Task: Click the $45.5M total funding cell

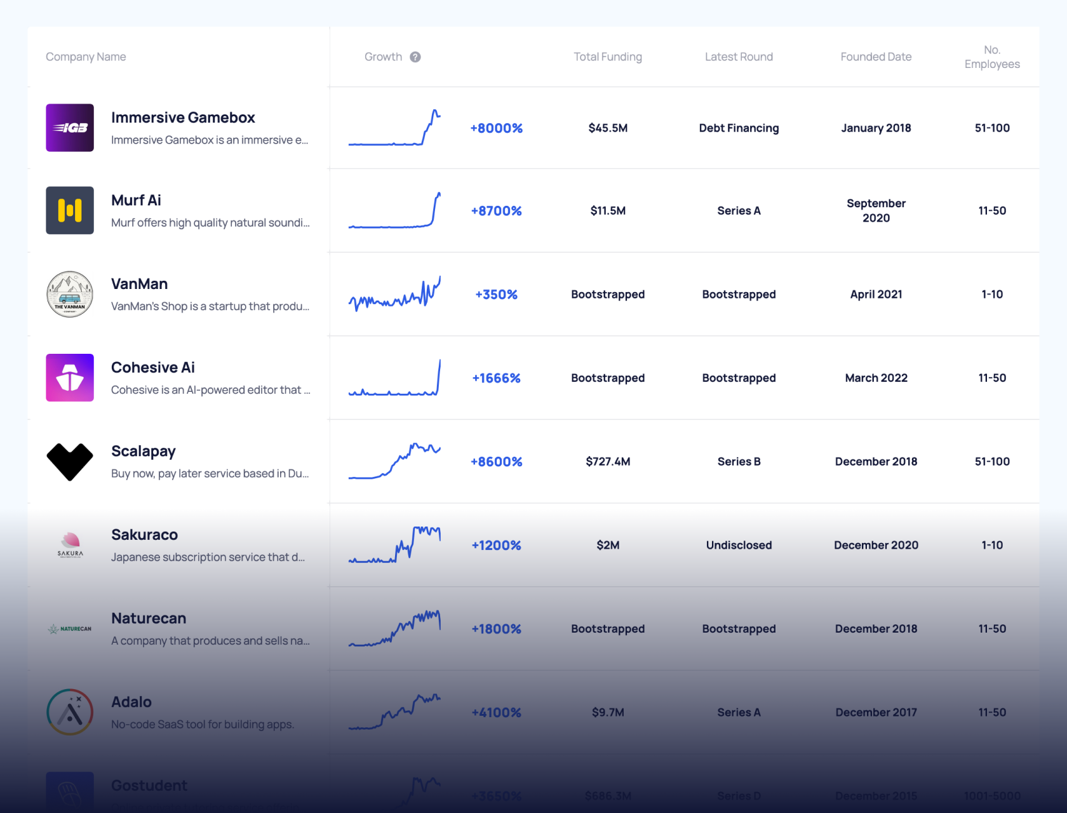Action: click(x=608, y=128)
